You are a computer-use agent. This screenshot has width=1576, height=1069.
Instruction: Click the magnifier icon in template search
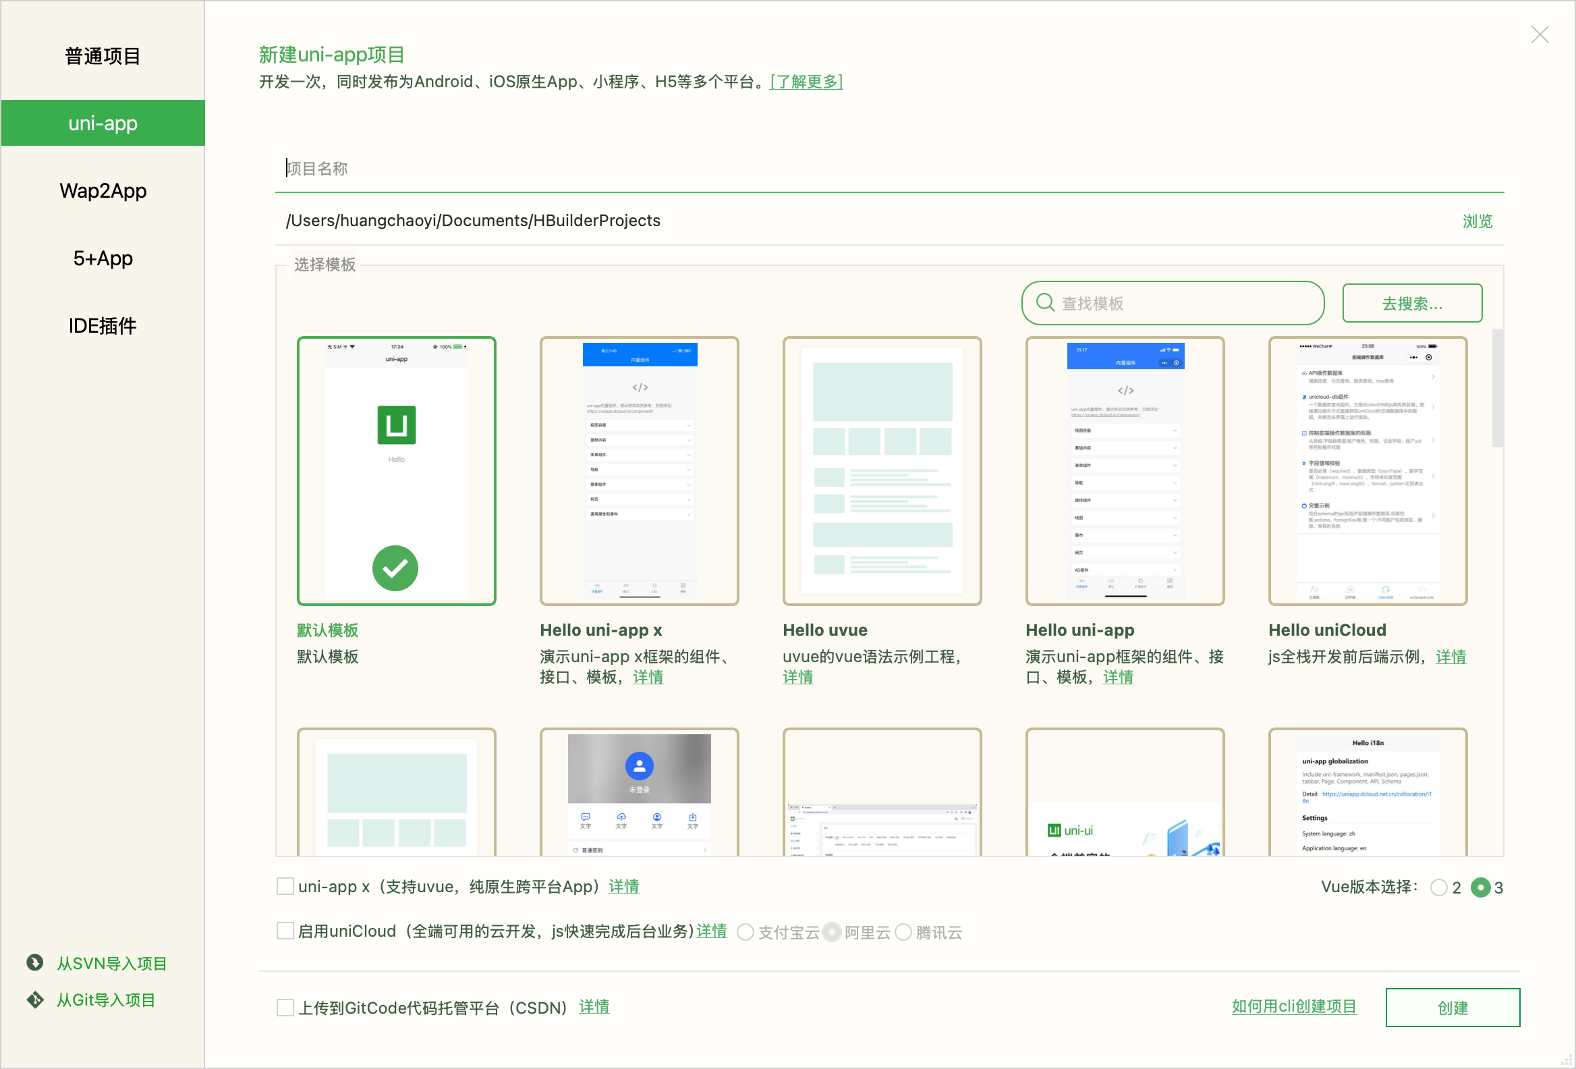(x=1045, y=302)
